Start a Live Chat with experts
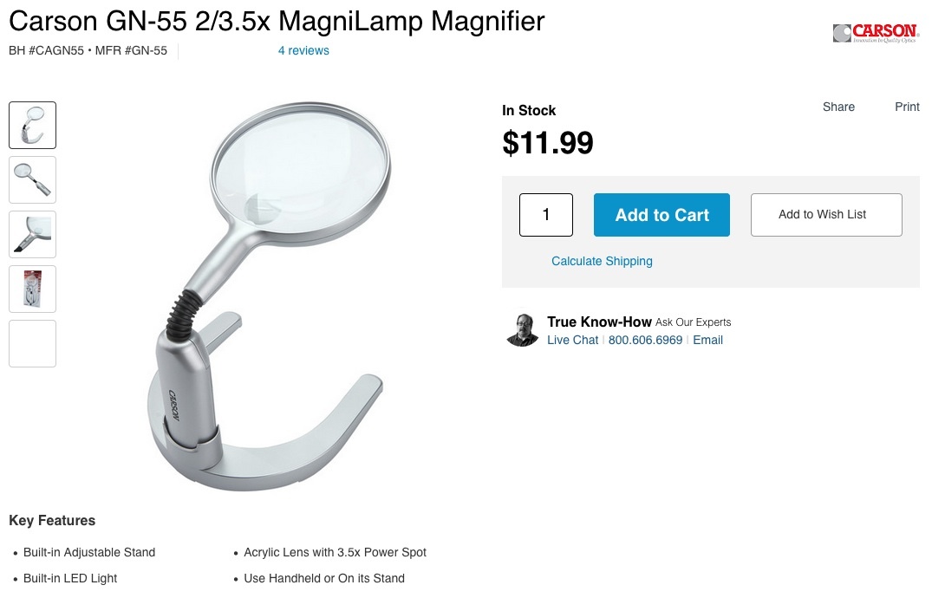Screen dimensions: 932x598 (572, 340)
